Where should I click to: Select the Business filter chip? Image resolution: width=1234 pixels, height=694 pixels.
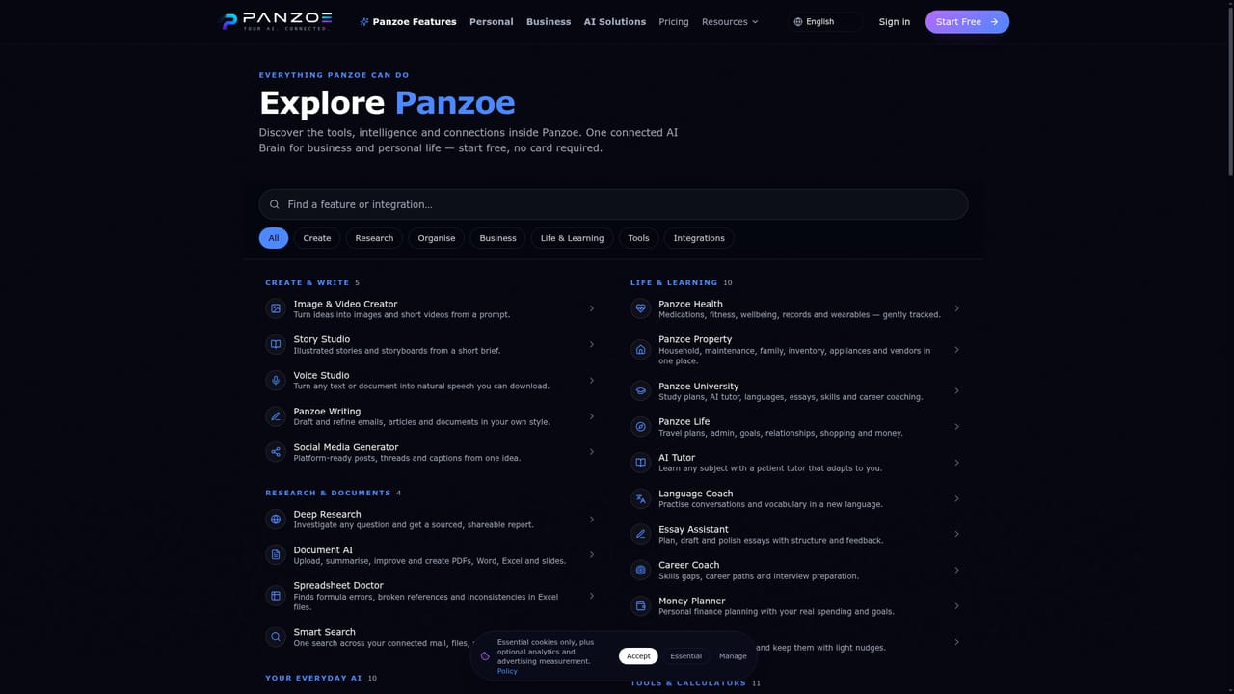coord(498,238)
